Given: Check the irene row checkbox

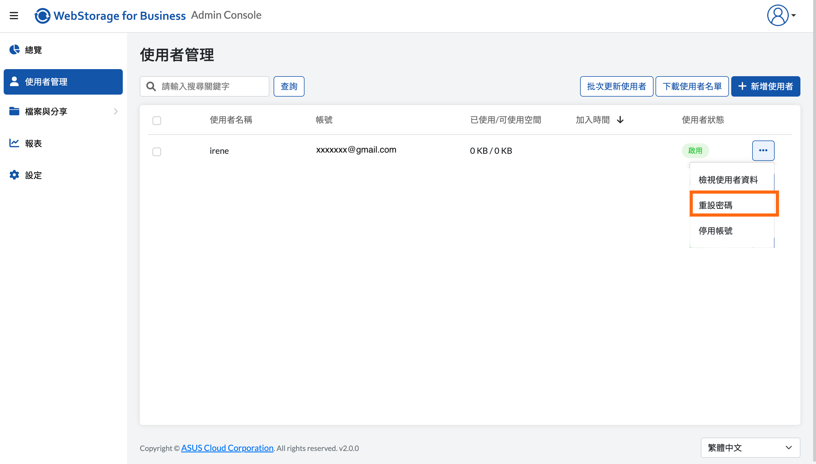Looking at the screenshot, I should (x=157, y=152).
